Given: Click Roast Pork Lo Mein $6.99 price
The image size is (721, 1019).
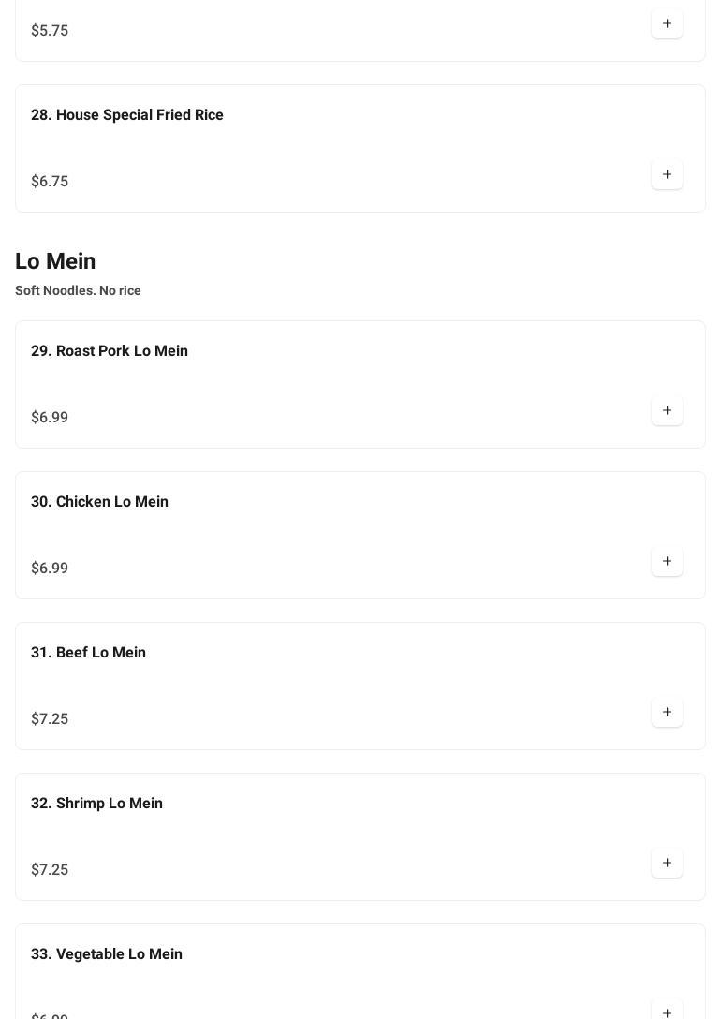Looking at the screenshot, I should click(x=50, y=418).
